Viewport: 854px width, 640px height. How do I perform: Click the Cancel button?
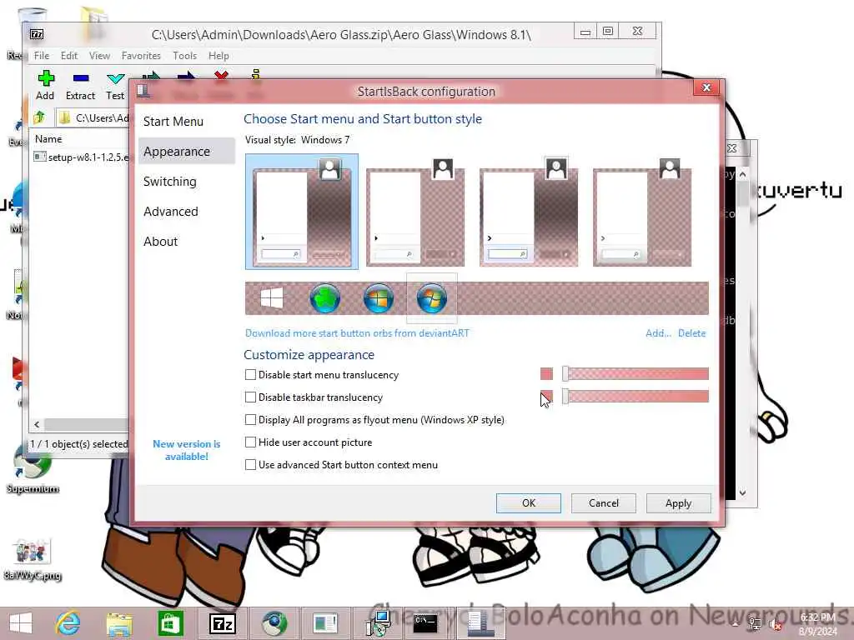[604, 502]
